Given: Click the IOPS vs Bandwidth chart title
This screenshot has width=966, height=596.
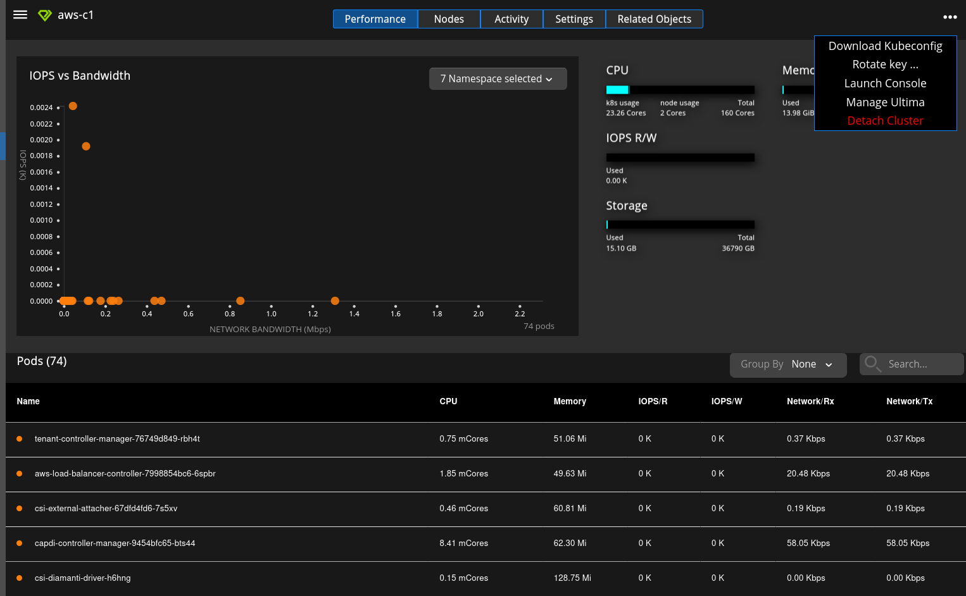Looking at the screenshot, I should tap(80, 75).
